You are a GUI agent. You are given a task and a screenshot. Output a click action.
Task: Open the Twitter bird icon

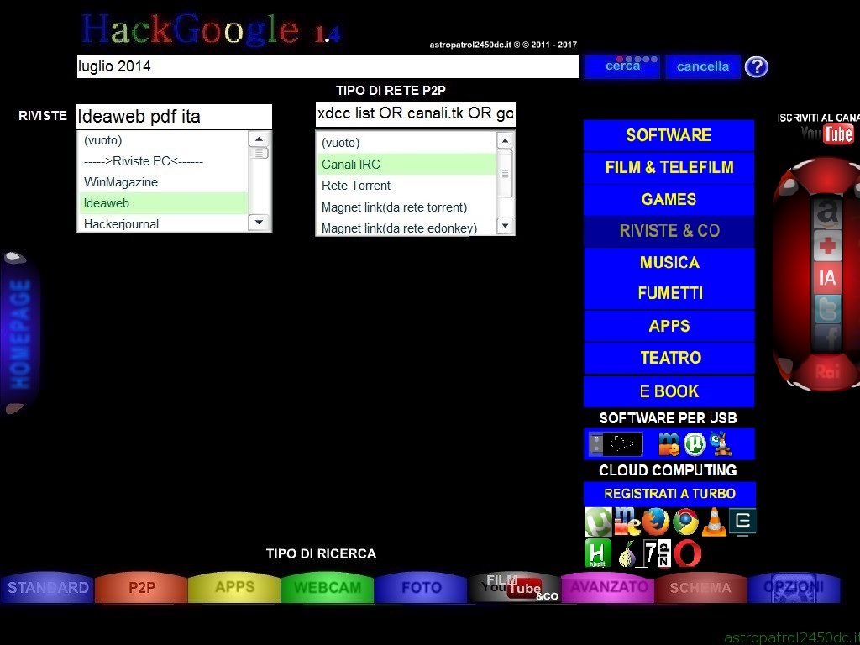tap(827, 309)
